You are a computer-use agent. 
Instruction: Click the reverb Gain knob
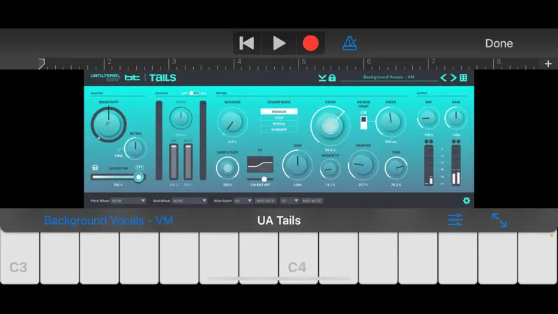[x=297, y=165]
